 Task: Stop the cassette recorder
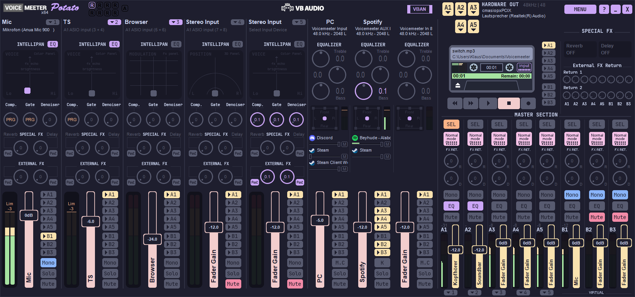(x=509, y=103)
